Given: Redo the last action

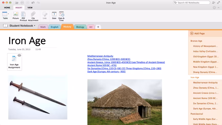Looking at the screenshot, I should [x=38, y=3].
